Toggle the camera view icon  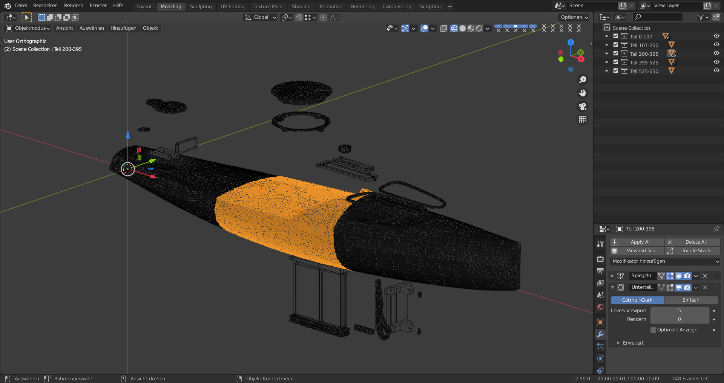(x=583, y=107)
